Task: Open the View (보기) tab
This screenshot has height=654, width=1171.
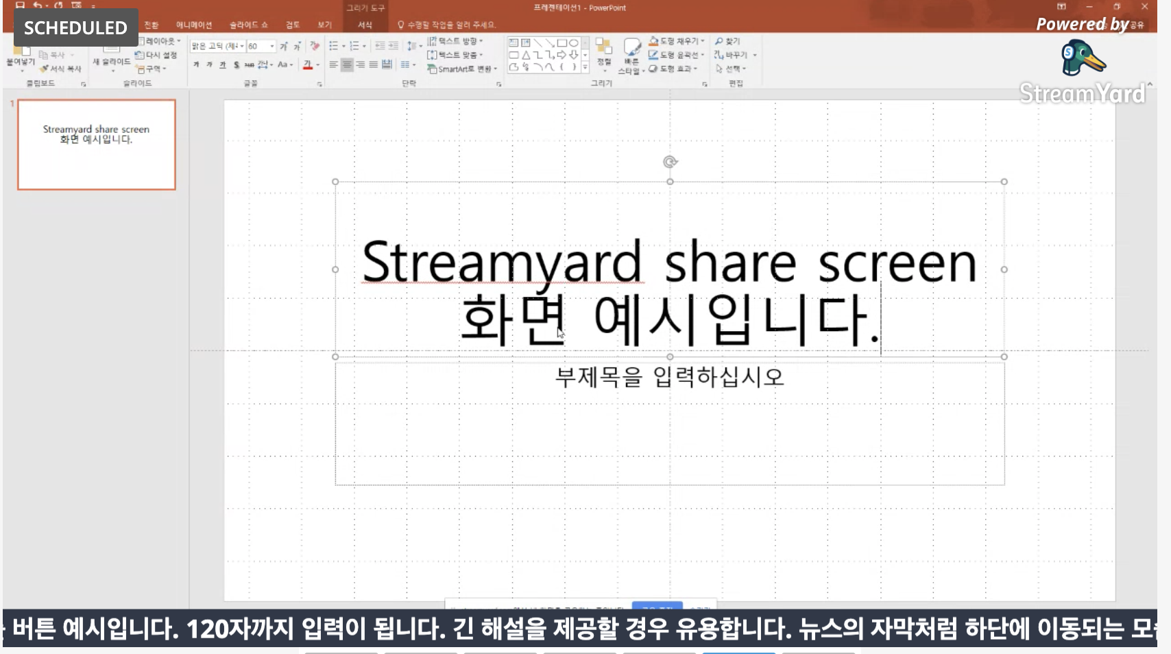Action: 324,25
